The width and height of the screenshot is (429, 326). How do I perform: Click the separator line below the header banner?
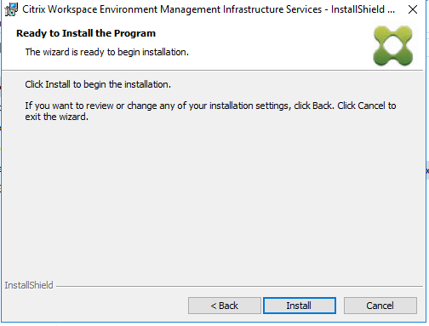click(x=212, y=70)
